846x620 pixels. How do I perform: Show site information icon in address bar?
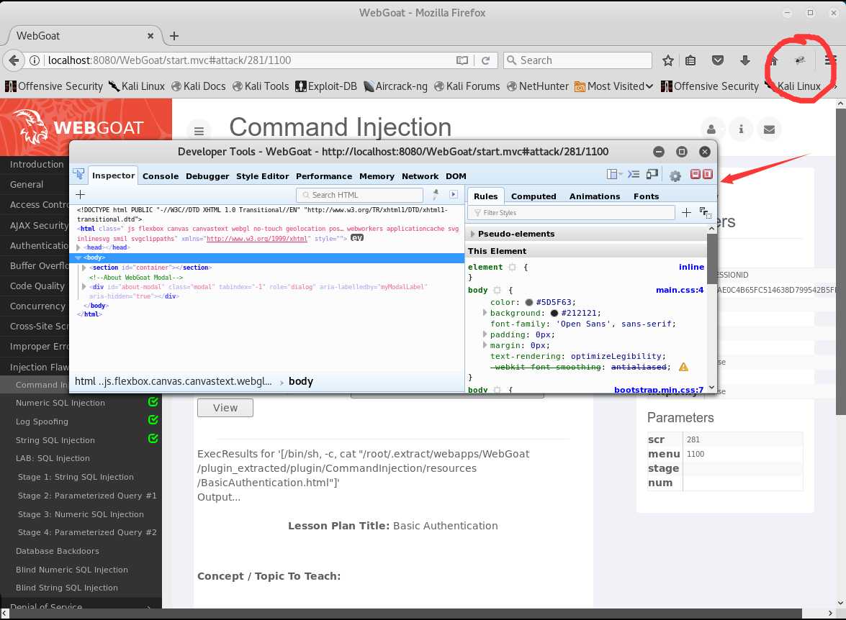(x=34, y=60)
